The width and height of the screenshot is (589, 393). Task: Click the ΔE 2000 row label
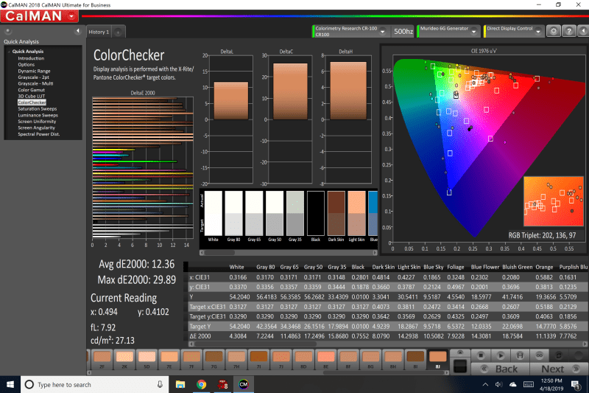pos(200,336)
